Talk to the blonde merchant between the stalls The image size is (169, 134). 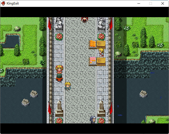point(101,53)
